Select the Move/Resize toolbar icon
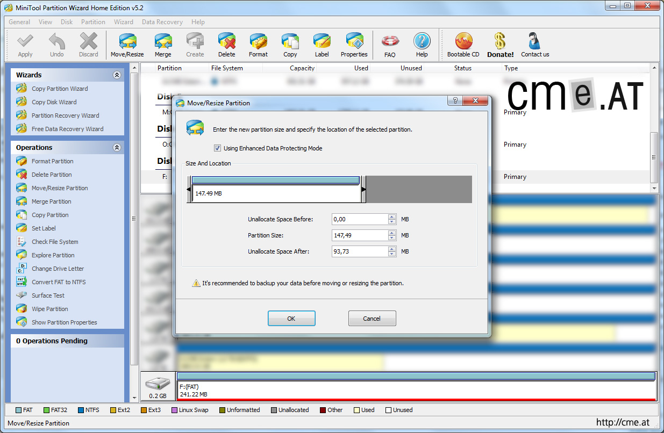 (x=127, y=45)
